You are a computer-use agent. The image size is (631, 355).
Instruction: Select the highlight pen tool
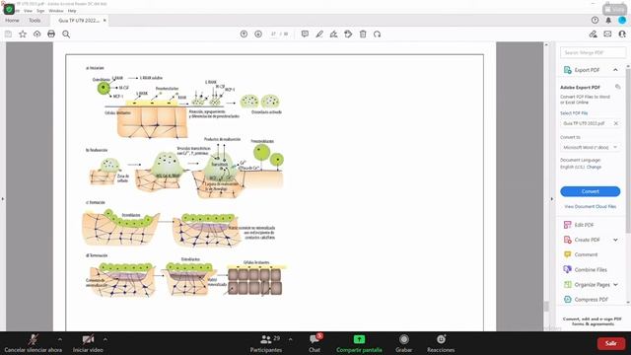[x=319, y=35]
